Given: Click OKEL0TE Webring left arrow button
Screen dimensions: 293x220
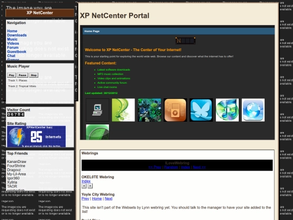Looking at the screenshot, I should pyautogui.click(x=84, y=186).
